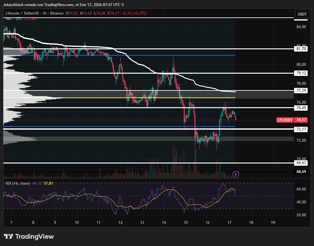314x246 pixels.
Task: Click date 14 on the time axis
Action: (164, 223)
